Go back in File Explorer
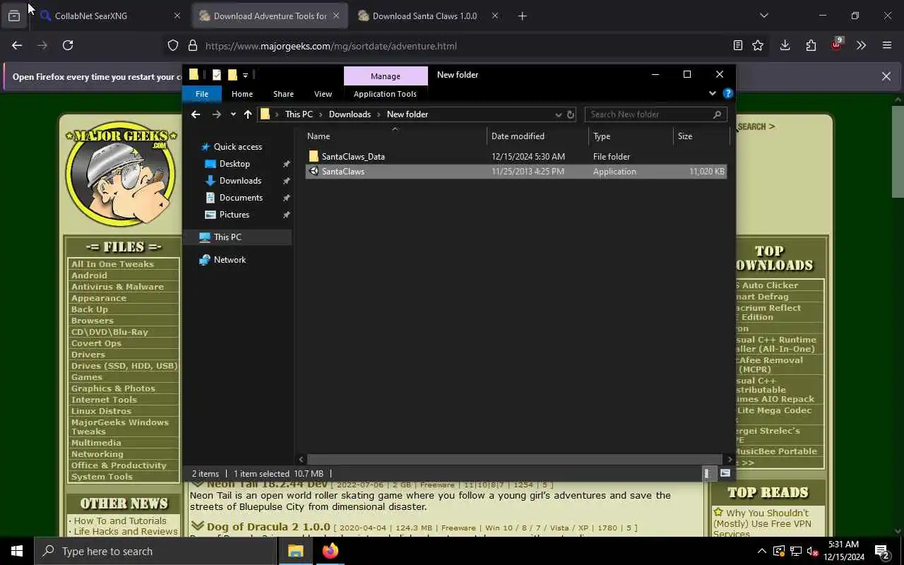 coord(196,114)
